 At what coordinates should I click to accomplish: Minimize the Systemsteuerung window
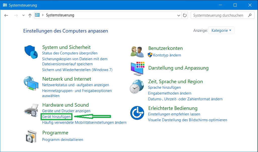click(x=220, y=5)
